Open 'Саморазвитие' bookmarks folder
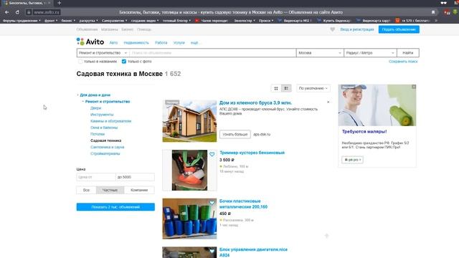The width and height of the screenshot is (459, 258). pyautogui.click(x=114, y=21)
